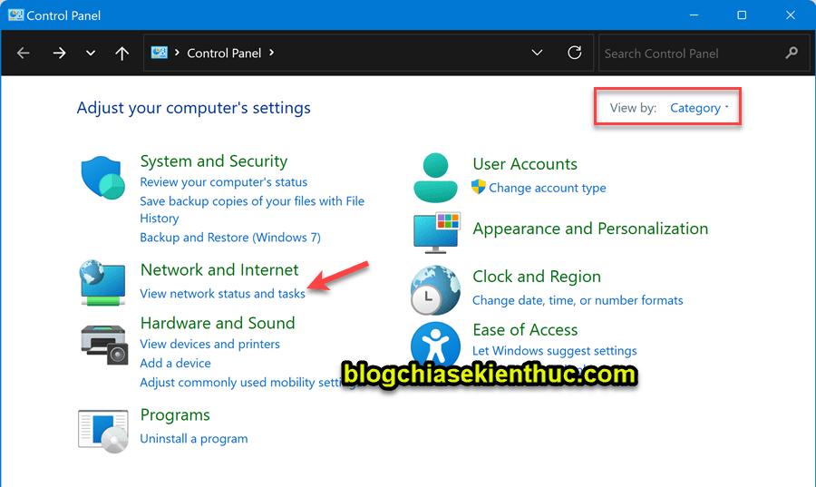
Task: Open Hardware and Sound heading
Action: [218, 323]
